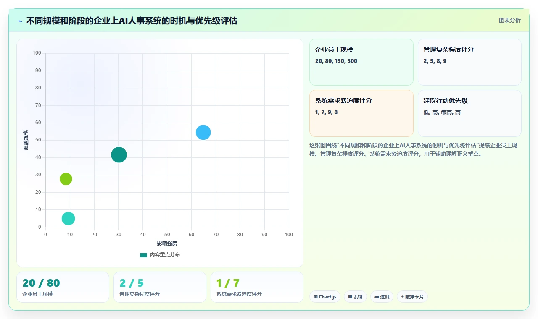The image size is (538, 319).
Task: Select the lime green bubble on chart
Action: pos(66,179)
